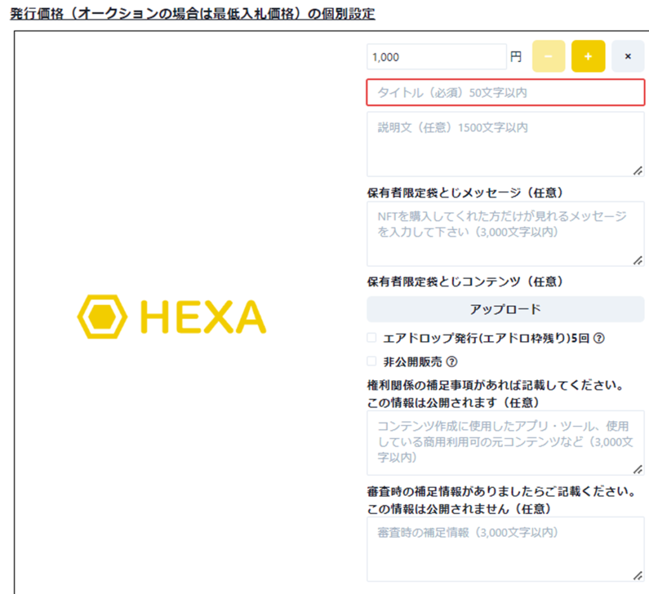
Task: Click the 円 currency label
Action: pyautogui.click(x=516, y=56)
